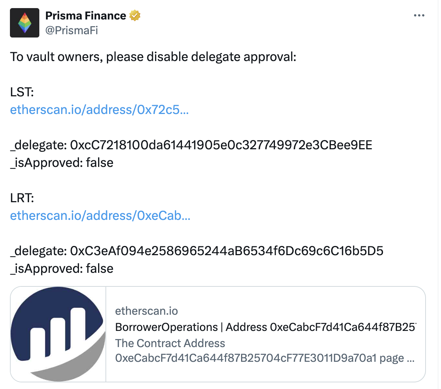This screenshot has height=389, width=441.
Task: Click the etherscan.io domain label in the card
Action: [x=147, y=311]
